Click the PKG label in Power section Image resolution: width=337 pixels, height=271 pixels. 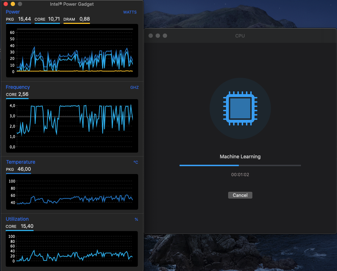pyautogui.click(x=10, y=19)
